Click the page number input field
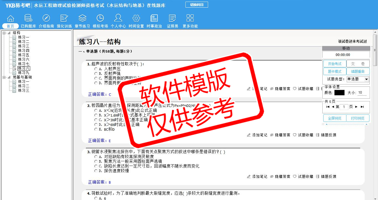This screenshot has height=200, width=378. 344,107
